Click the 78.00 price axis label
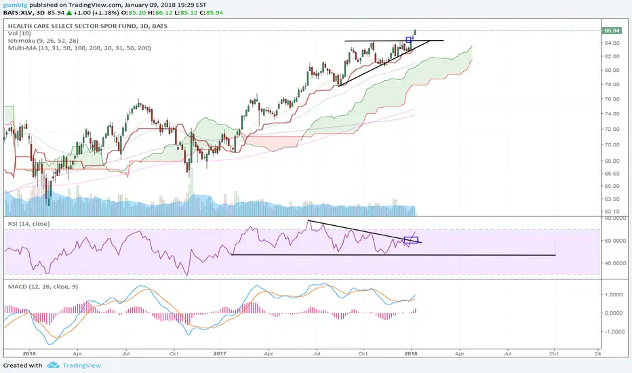This screenshot has height=373, width=632. click(612, 84)
